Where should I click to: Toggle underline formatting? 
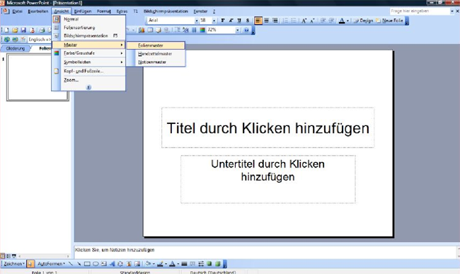point(239,21)
